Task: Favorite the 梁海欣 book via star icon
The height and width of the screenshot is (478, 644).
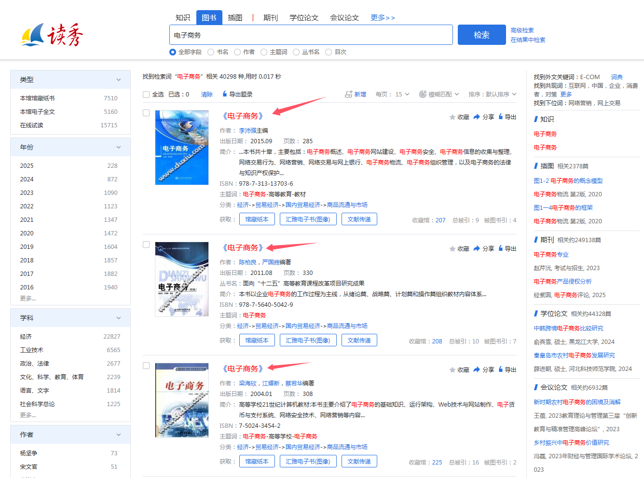Action: click(x=452, y=370)
